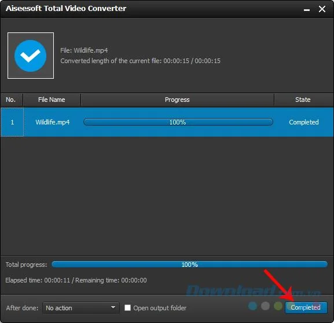Screen dimensions: 334x323
Task: Click the blue Completed button
Action: click(306, 307)
